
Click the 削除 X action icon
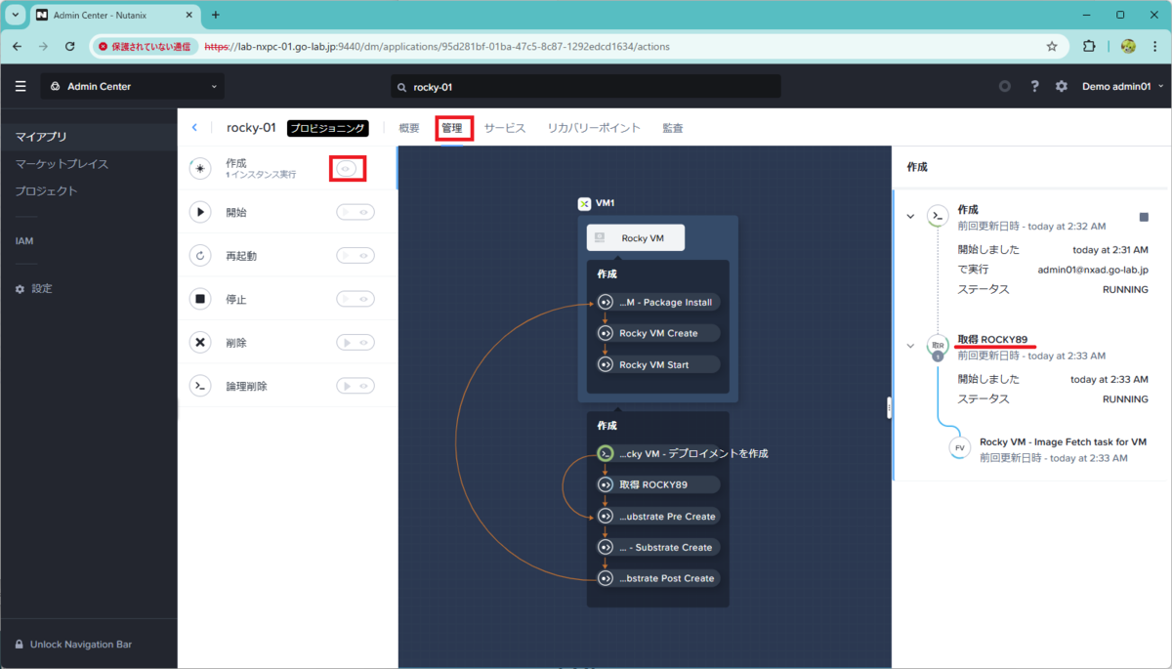click(x=200, y=343)
